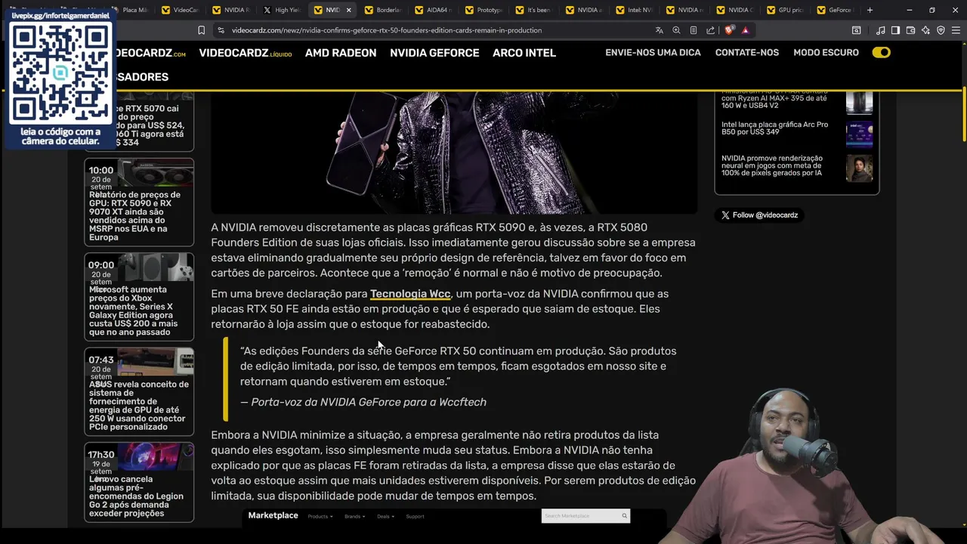The width and height of the screenshot is (967, 544).
Task: Switch to the Placa Mãe tab
Action: click(x=129, y=10)
